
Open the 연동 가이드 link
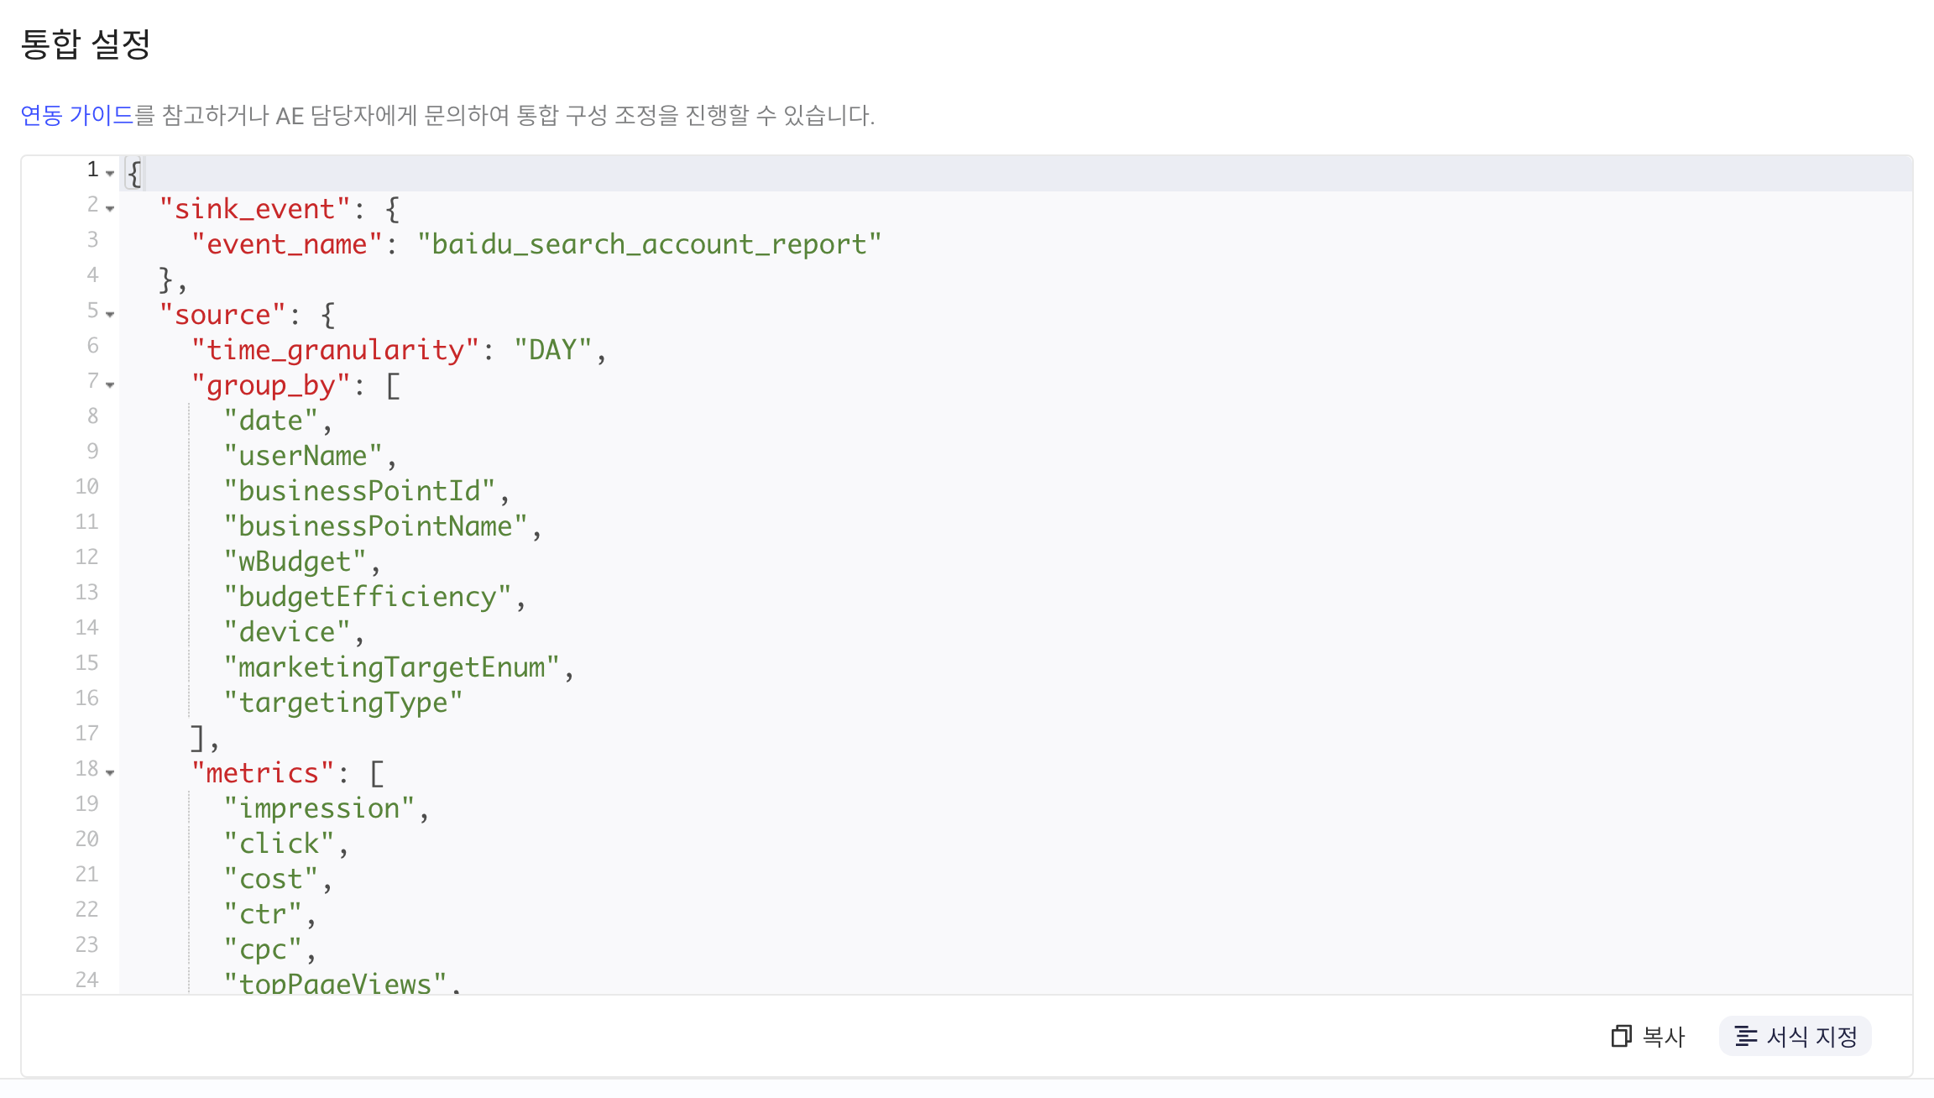coord(76,115)
